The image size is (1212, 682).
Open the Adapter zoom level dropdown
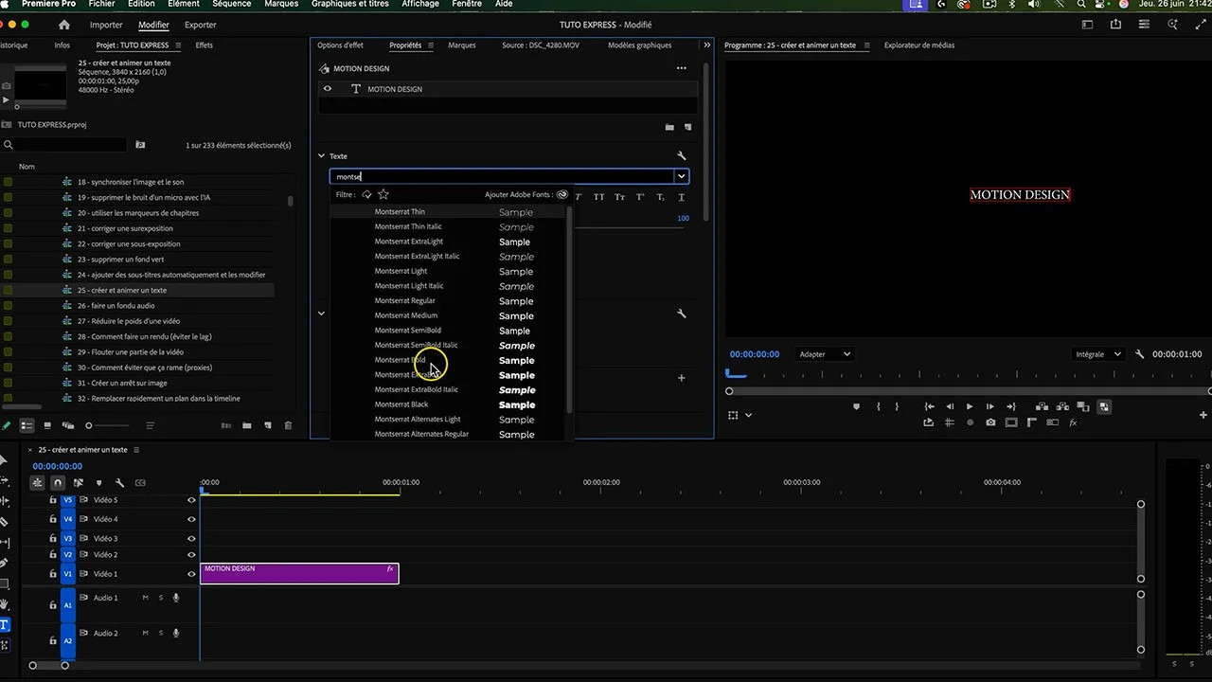click(x=824, y=354)
